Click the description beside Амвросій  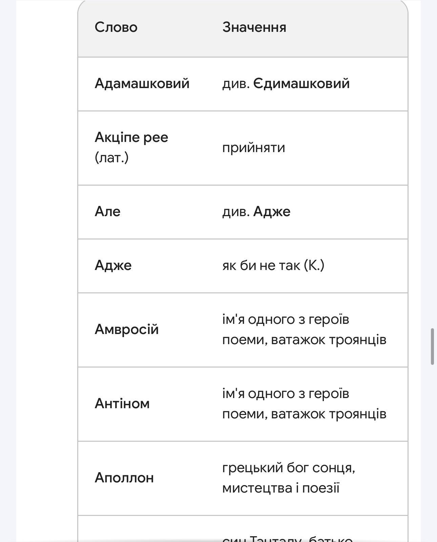(x=304, y=329)
